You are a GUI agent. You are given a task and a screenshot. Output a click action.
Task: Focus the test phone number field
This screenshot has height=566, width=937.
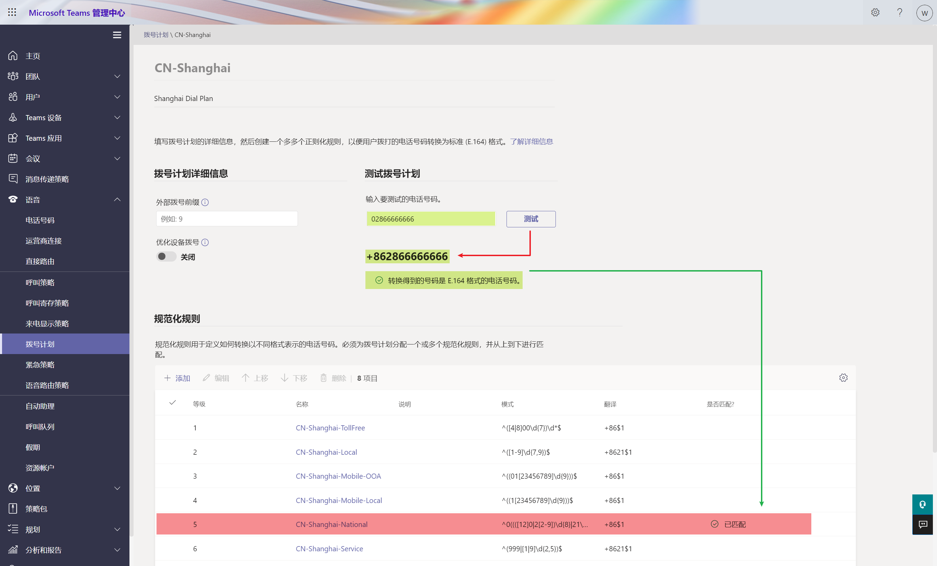(x=431, y=218)
